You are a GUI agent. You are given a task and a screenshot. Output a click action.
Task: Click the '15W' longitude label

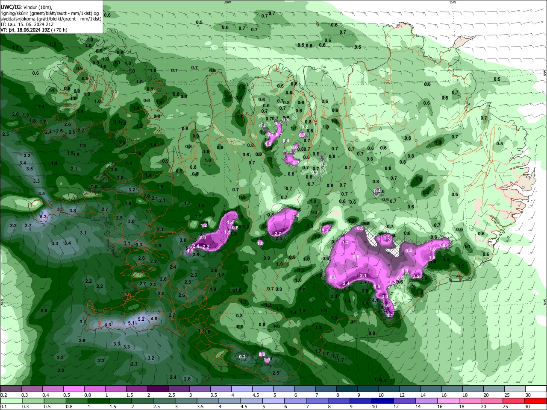pyautogui.click(x=453, y=2)
